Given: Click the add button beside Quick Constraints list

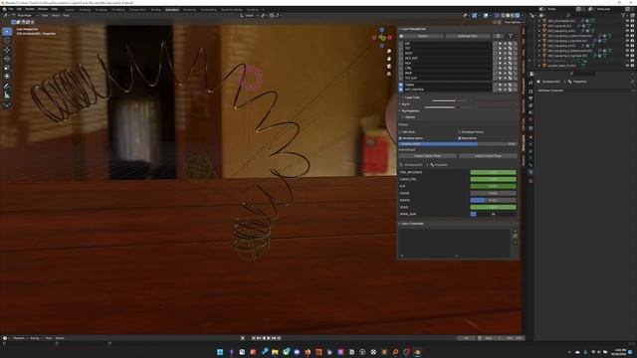Looking at the screenshot, I should [515, 231].
